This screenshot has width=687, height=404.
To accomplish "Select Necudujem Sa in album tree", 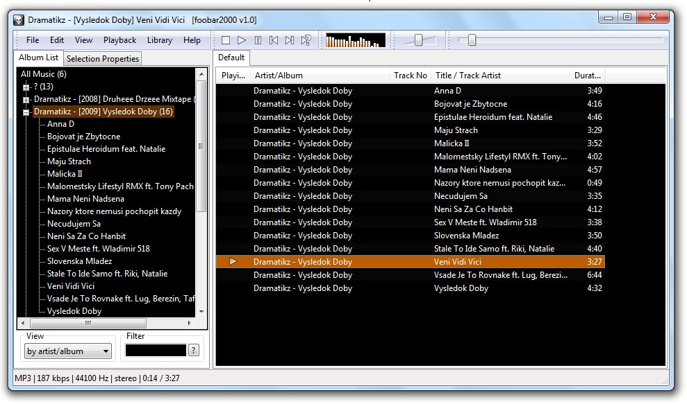I will (x=74, y=223).
